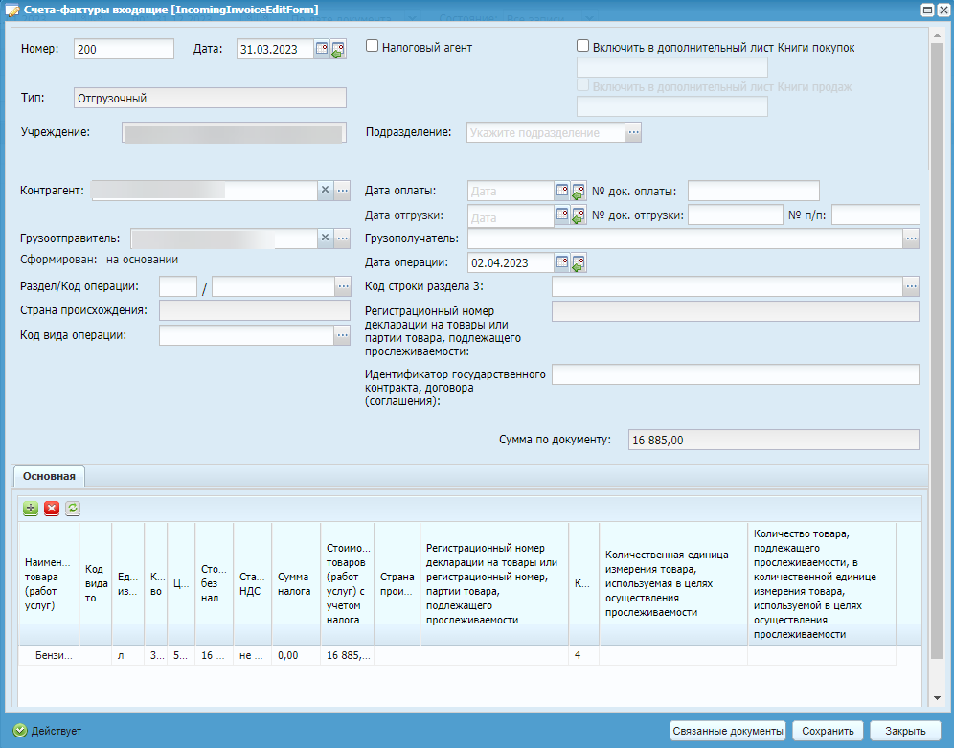954x748 pixels.
Task: Open Связанные документы
Action: coord(728,731)
